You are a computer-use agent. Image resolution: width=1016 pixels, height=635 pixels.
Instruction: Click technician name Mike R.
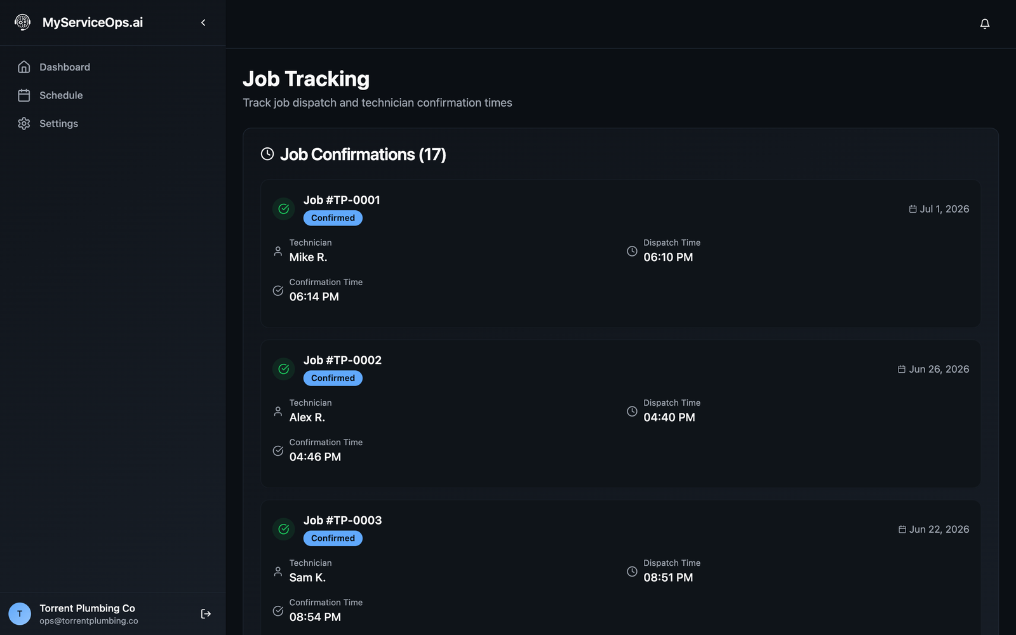coord(309,257)
